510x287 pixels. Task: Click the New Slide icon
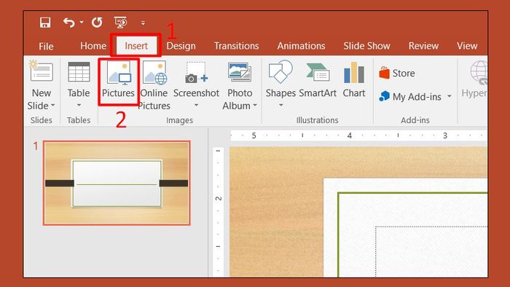click(x=41, y=71)
